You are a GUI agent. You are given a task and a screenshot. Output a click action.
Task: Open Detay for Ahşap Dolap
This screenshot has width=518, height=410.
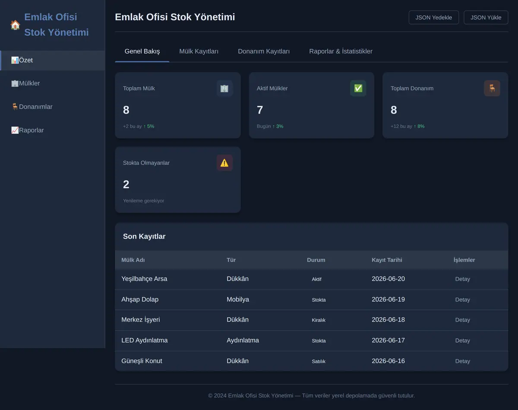click(463, 300)
